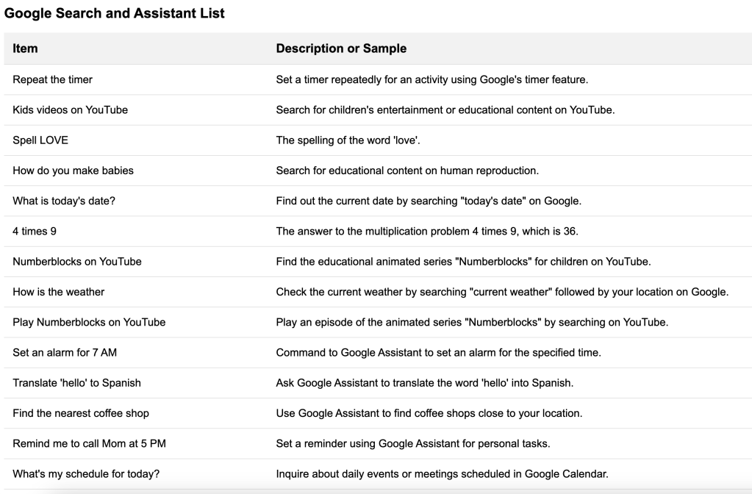Click description about spelling of the word 'love'

(348, 140)
